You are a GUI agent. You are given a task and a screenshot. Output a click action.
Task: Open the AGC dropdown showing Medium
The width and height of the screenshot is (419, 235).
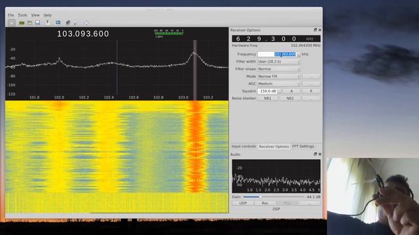279,84
